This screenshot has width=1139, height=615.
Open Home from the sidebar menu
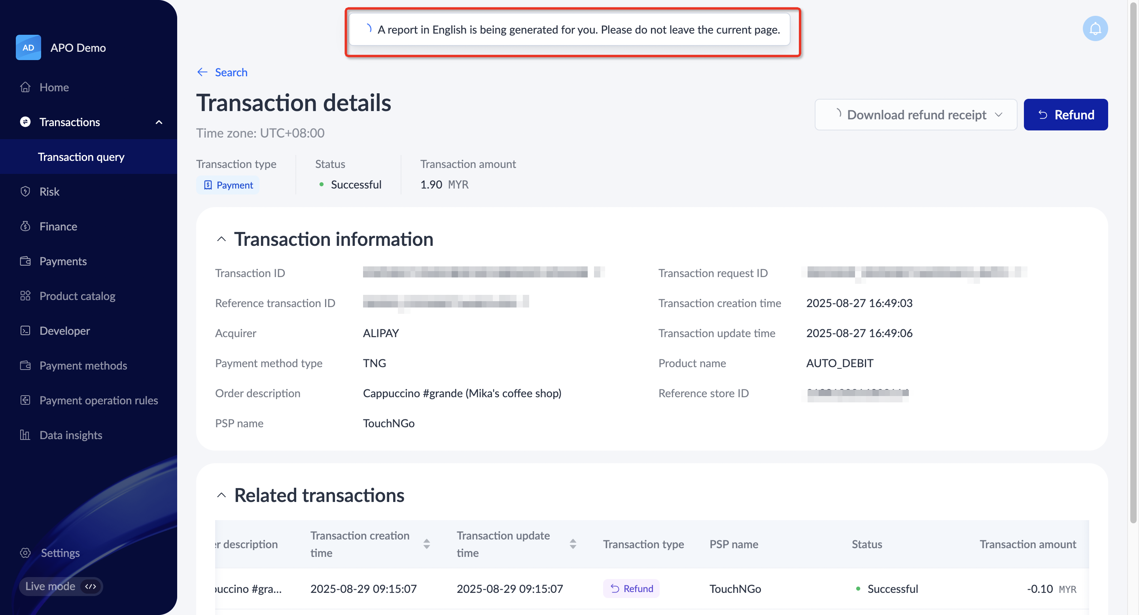(x=54, y=87)
